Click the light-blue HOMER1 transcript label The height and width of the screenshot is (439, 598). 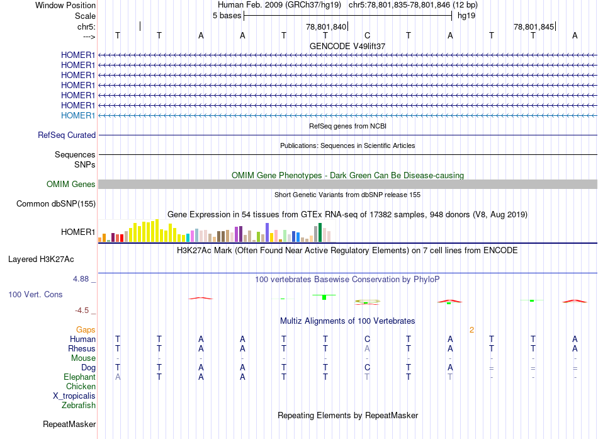coord(78,115)
